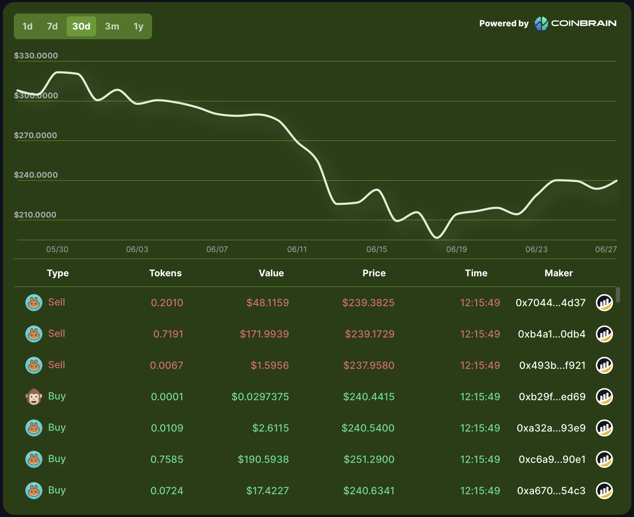Viewport: 634px width, 517px height.
Task: Open maker address 0xa670...54c3
Action: [551, 491]
